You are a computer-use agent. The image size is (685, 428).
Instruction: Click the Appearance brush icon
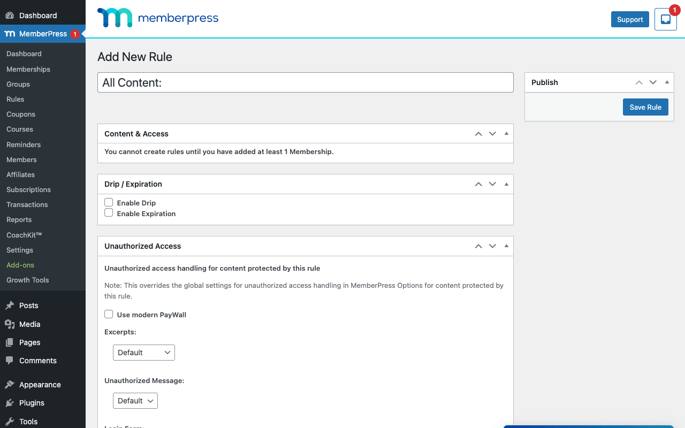point(10,385)
